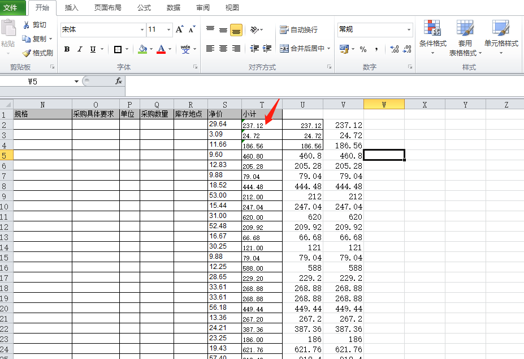Apply percent style format

(363, 50)
